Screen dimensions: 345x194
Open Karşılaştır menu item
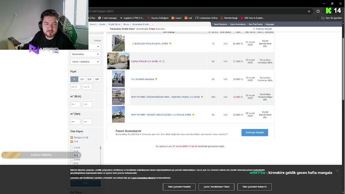coord(270,24)
